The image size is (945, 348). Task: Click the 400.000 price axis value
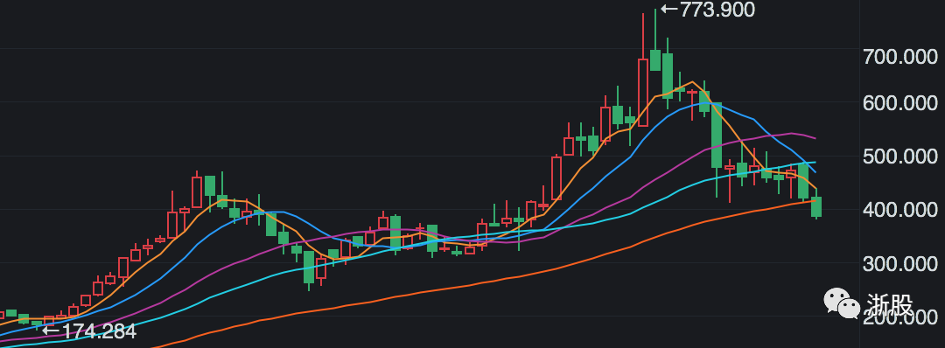[900, 210]
